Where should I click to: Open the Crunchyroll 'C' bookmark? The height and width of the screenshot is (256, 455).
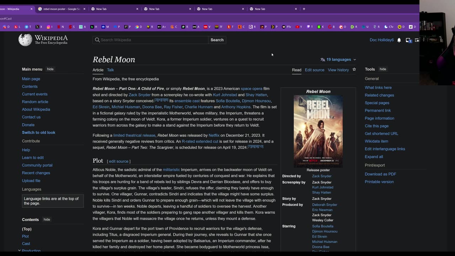tap(174, 27)
